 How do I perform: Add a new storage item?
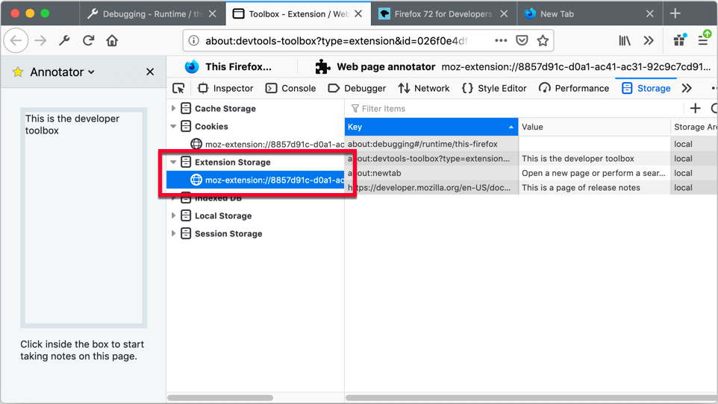click(696, 108)
